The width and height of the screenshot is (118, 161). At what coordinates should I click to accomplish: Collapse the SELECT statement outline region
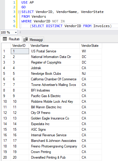19,12
